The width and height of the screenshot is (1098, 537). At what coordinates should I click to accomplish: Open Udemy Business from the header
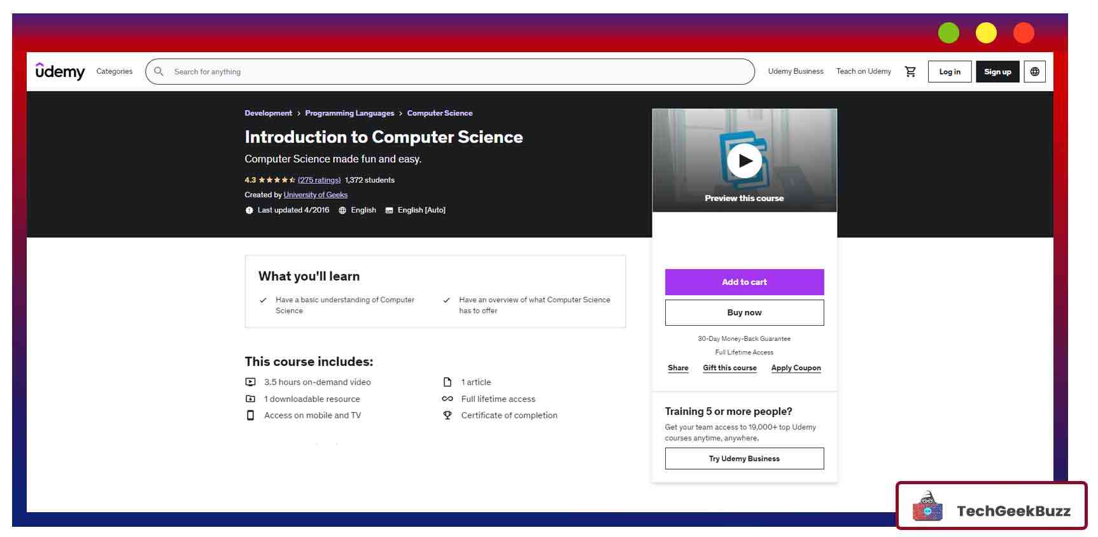click(x=795, y=72)
